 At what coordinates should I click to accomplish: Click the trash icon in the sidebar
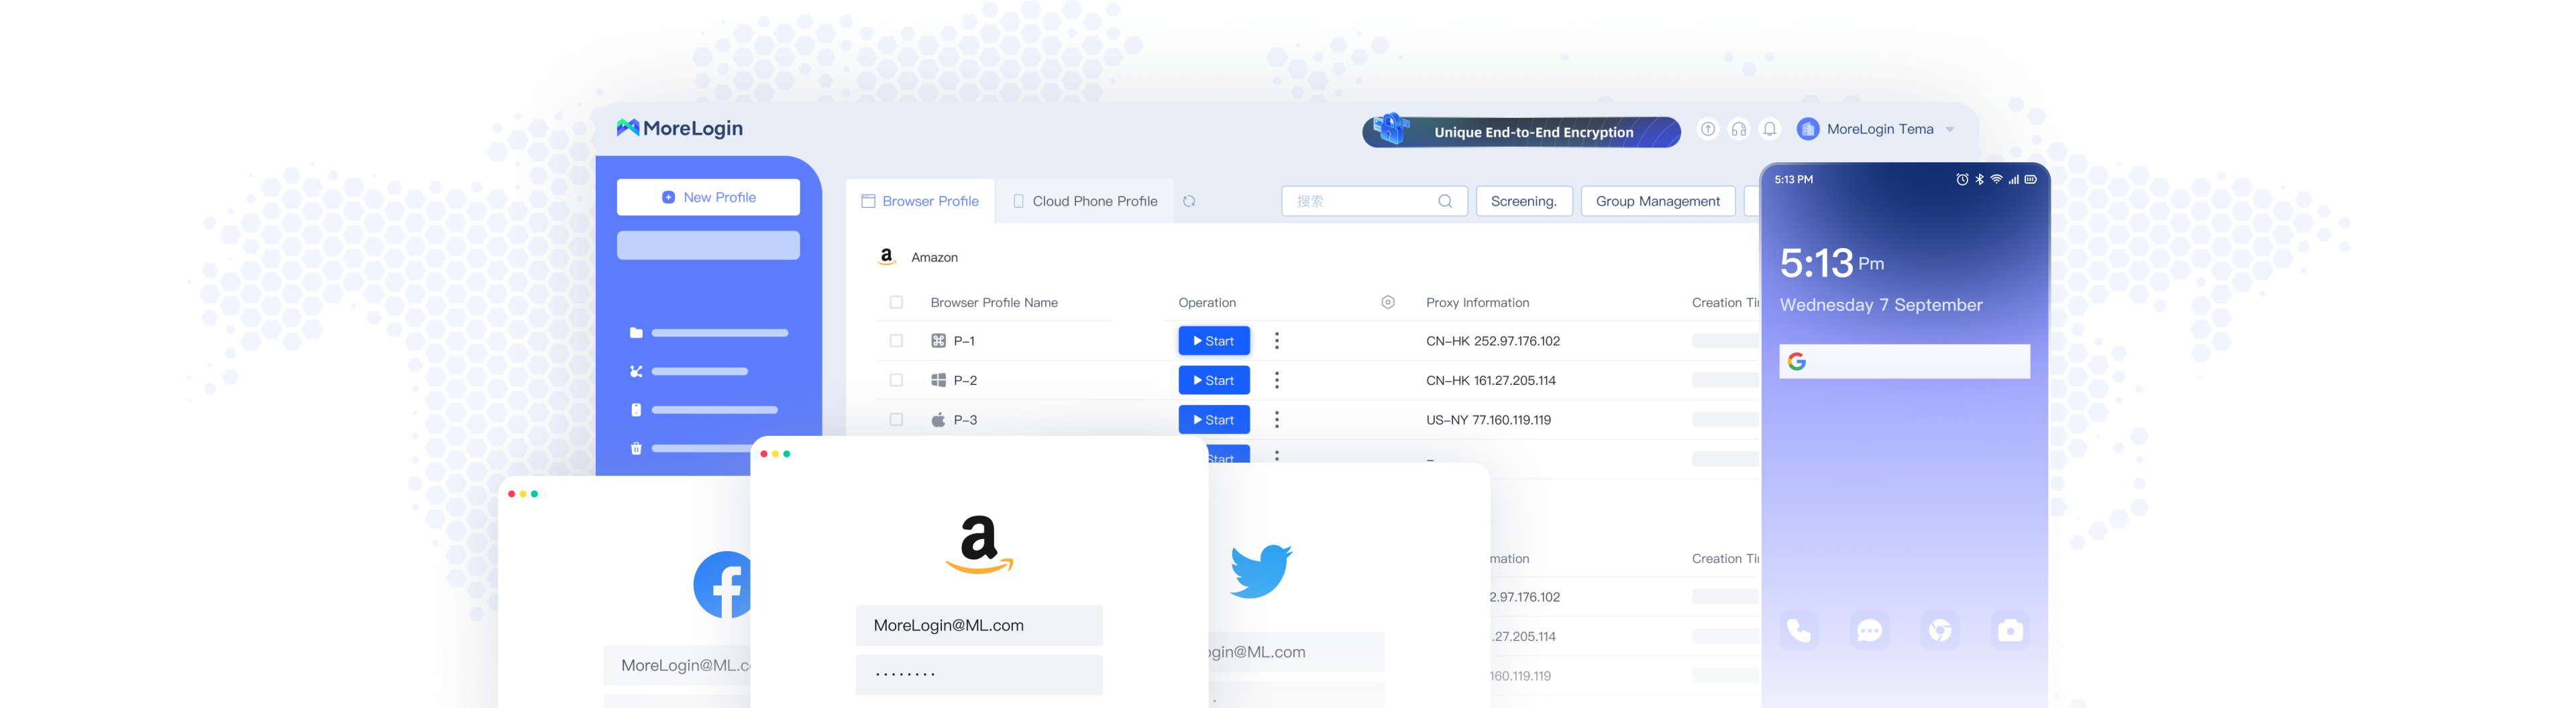[636, 449]
